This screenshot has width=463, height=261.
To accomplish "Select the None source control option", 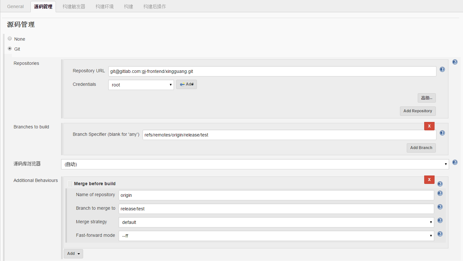I will (x=10, y=38).
